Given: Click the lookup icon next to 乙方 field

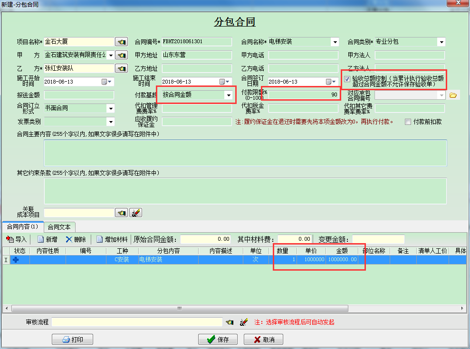Looking at the screenshot, I should pyautogui.click(x=122, y=69).
